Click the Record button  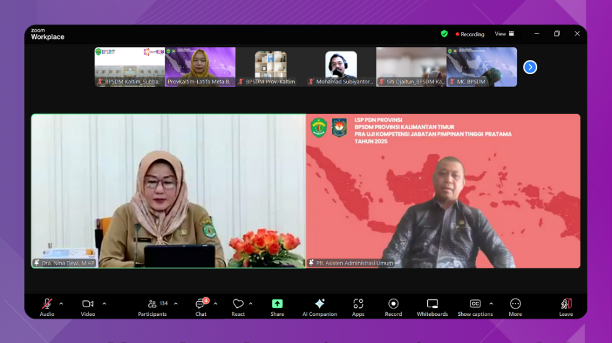tap(393, 307)
